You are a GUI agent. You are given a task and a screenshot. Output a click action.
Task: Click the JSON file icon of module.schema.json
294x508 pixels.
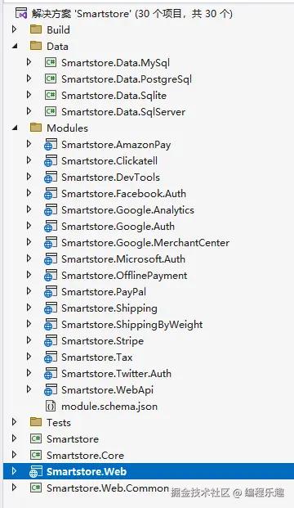click(x=51, y=407)
